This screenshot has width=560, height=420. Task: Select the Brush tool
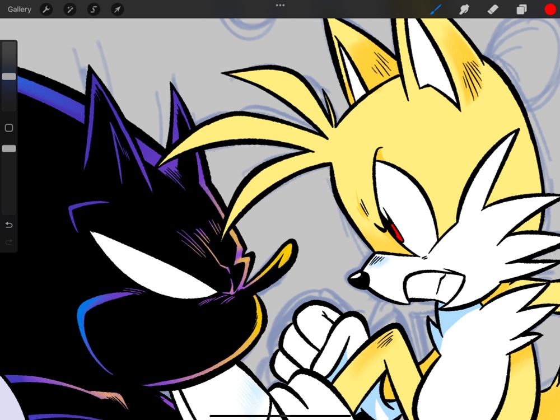pyautogui.click(x=436, y=10)
